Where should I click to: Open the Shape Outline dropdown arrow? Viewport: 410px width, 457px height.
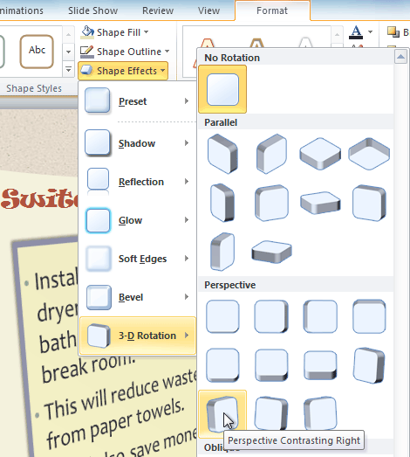pyautogui.click(x=167, y=52)
